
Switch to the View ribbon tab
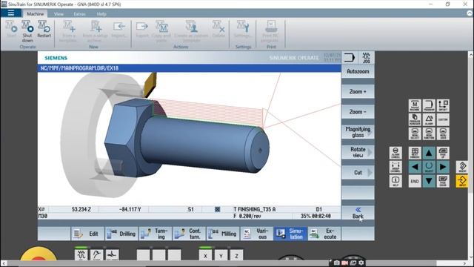tap(59, 14)
